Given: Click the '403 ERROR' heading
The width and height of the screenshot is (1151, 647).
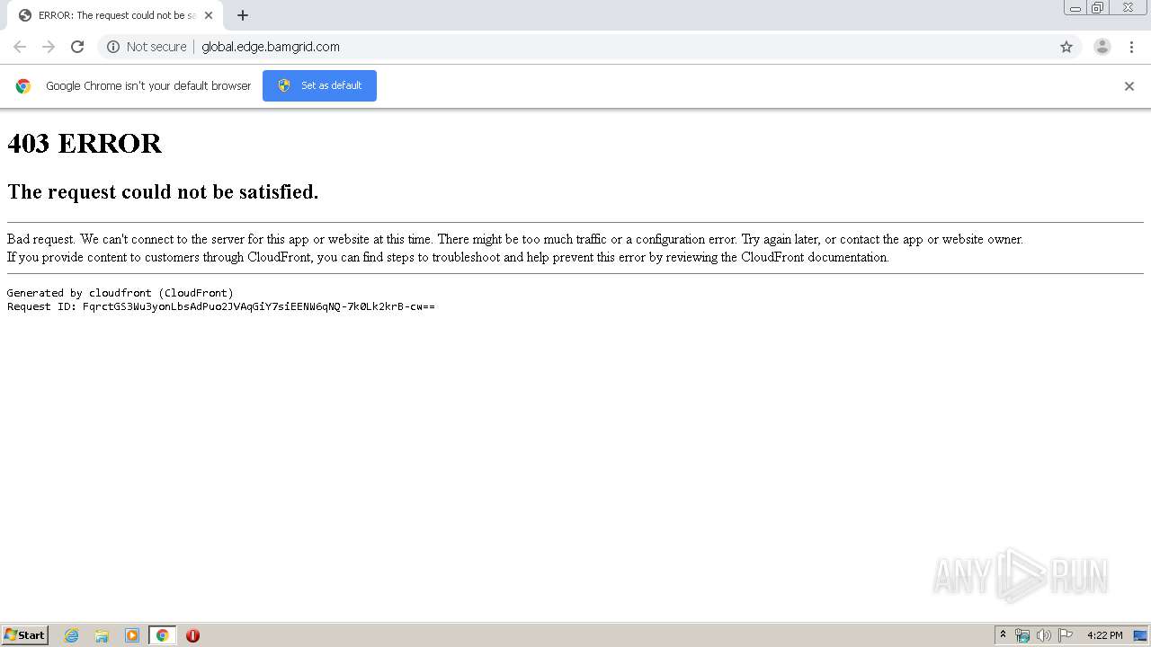Looking at the screenshot, I should click(x=85, y=144).
